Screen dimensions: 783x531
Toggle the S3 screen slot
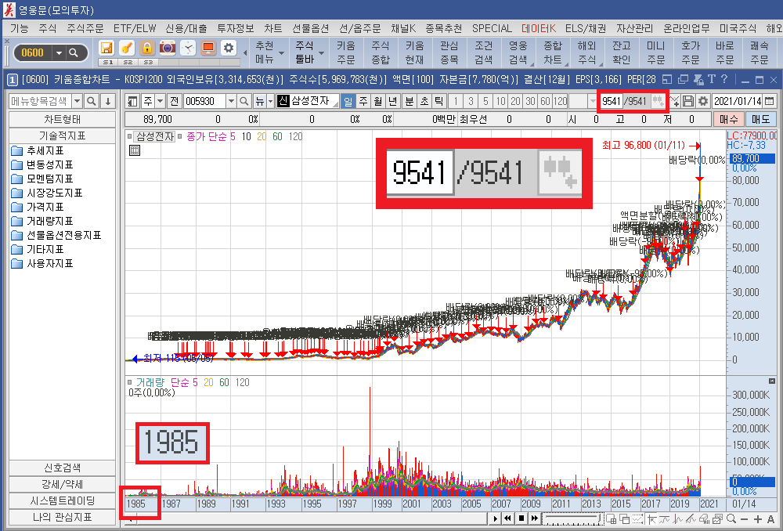(x=148, y=63)
